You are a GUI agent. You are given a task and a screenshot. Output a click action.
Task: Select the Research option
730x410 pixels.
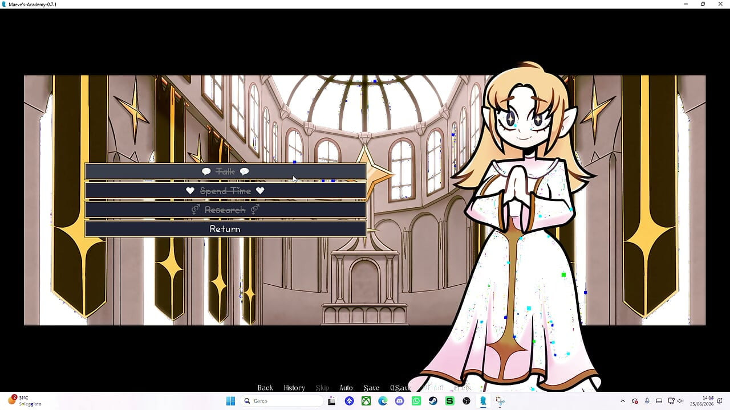pos(225,210)
